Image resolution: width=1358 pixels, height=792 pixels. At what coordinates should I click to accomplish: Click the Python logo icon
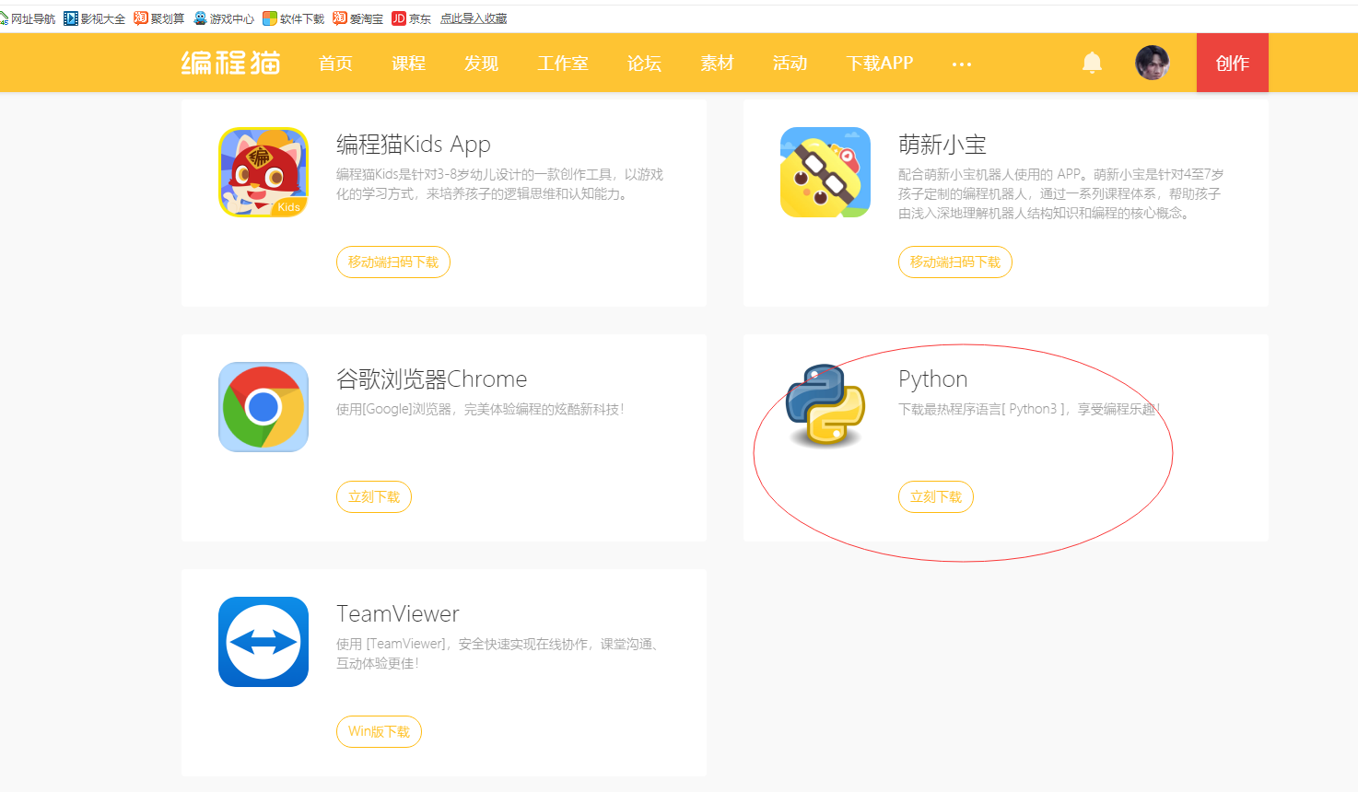click(825, 405)
